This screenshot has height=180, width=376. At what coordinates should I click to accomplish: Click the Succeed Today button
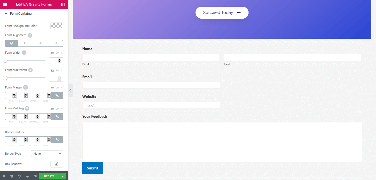point(222,13)
